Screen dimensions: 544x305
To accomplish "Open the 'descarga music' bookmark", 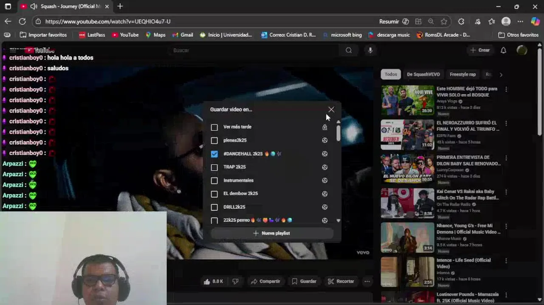I will (389, 35).
